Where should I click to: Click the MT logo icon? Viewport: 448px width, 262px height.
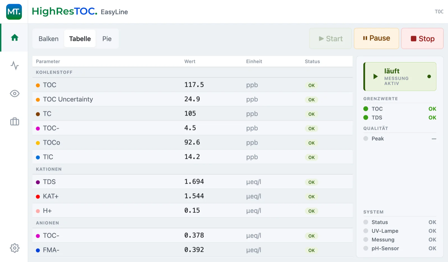tap(14, 12)
